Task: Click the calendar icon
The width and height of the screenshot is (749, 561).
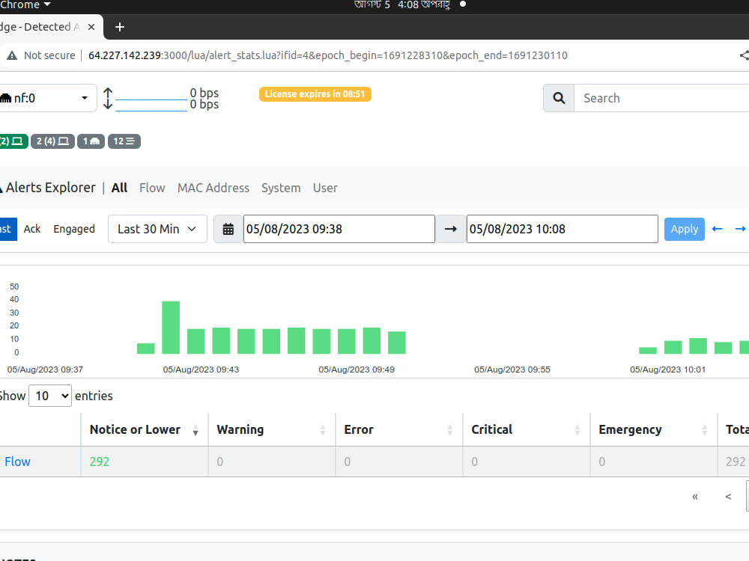Action: point(228,229)
